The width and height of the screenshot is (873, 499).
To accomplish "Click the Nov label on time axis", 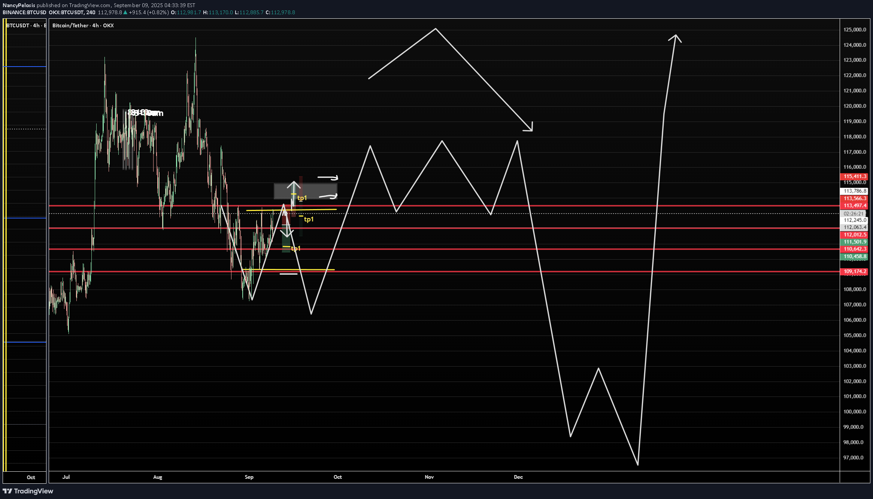I will coord(429,477).
